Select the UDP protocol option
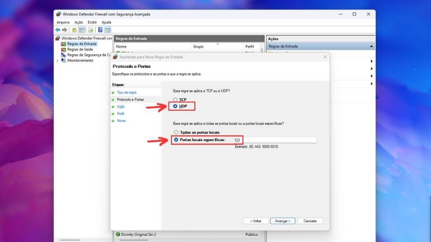The height and width of the screenshot is (242, 431). tap(176, 106)
